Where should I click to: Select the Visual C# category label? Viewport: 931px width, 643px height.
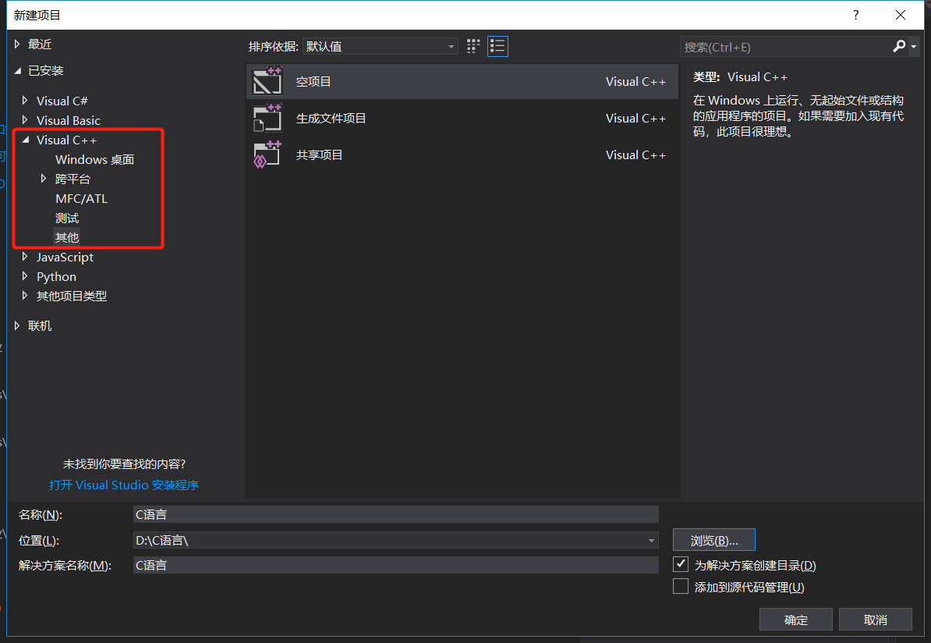(62, 101)
